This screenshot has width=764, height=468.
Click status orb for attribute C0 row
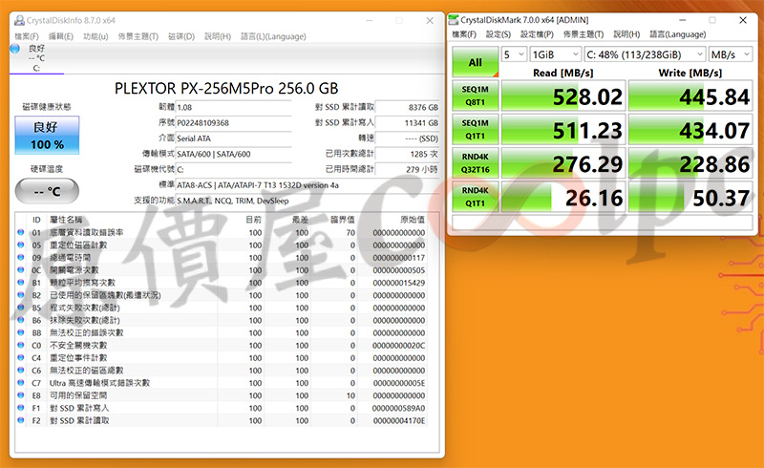pyautogui.click(x=20, y=345)
